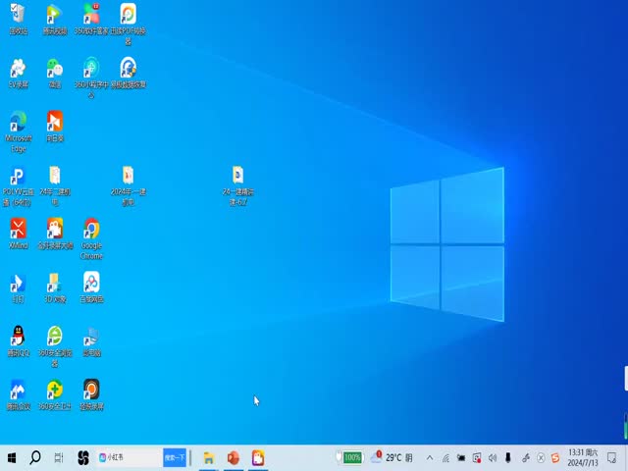
Task: Launch XMind from the desktop
Action: tap(18, 230)
